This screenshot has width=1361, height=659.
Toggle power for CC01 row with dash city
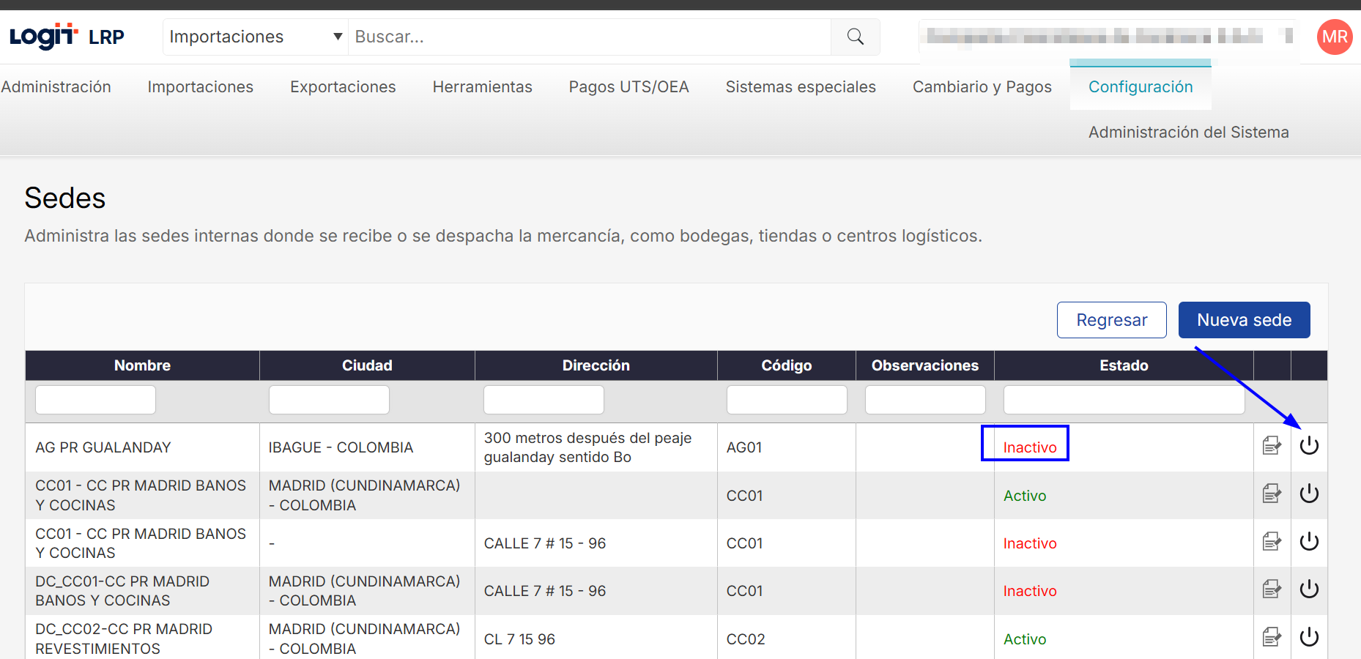1309,541
